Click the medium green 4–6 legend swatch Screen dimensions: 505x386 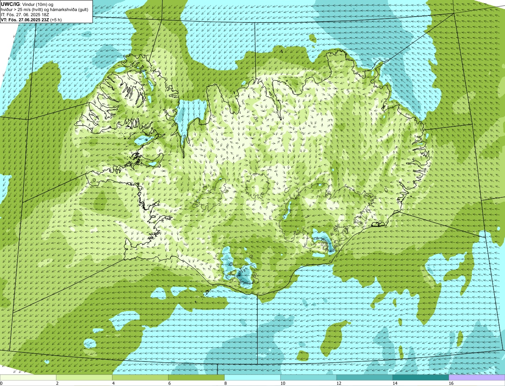coord(140,377)
